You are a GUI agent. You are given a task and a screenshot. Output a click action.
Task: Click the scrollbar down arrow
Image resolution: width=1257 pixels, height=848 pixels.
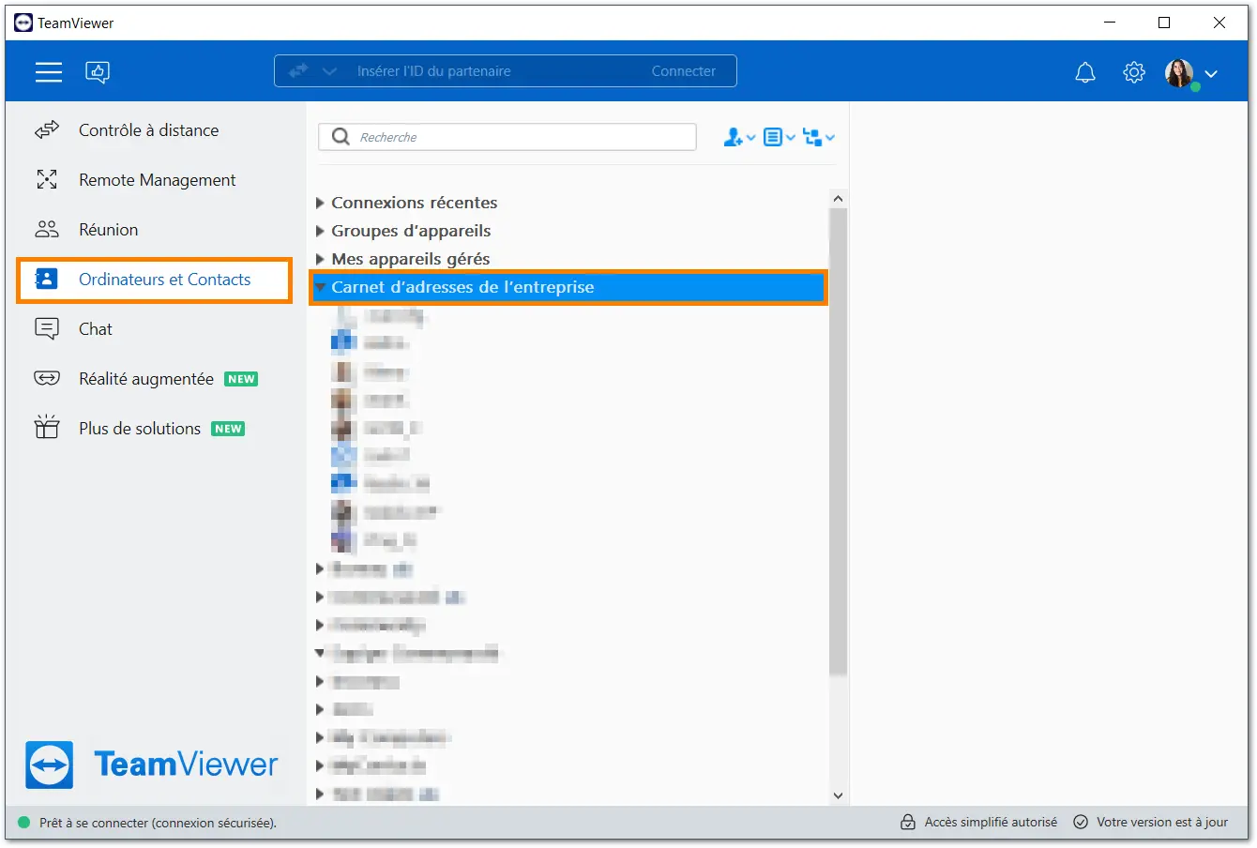click(x=838, y=795)
